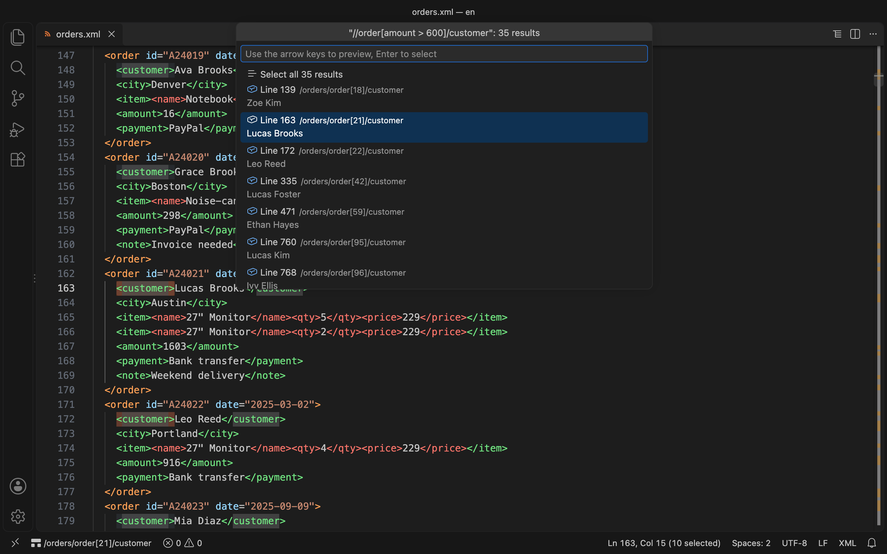Change language mode XML

847,543
